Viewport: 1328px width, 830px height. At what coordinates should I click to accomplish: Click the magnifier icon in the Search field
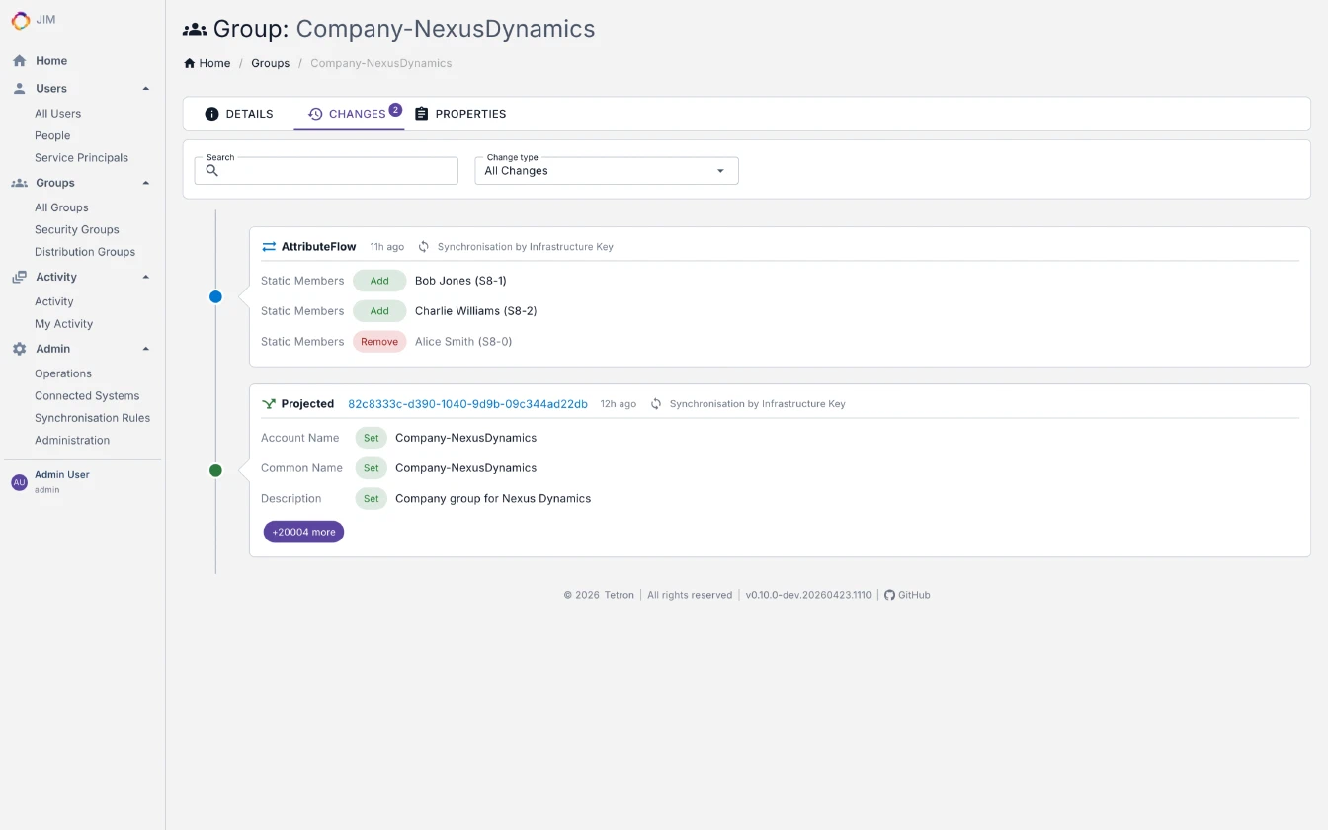[211, 170]
